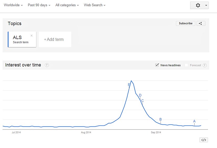Uncheck the News headlines checkbox
The height and width of the screenshot is (148, 217).
coord(157,65)
